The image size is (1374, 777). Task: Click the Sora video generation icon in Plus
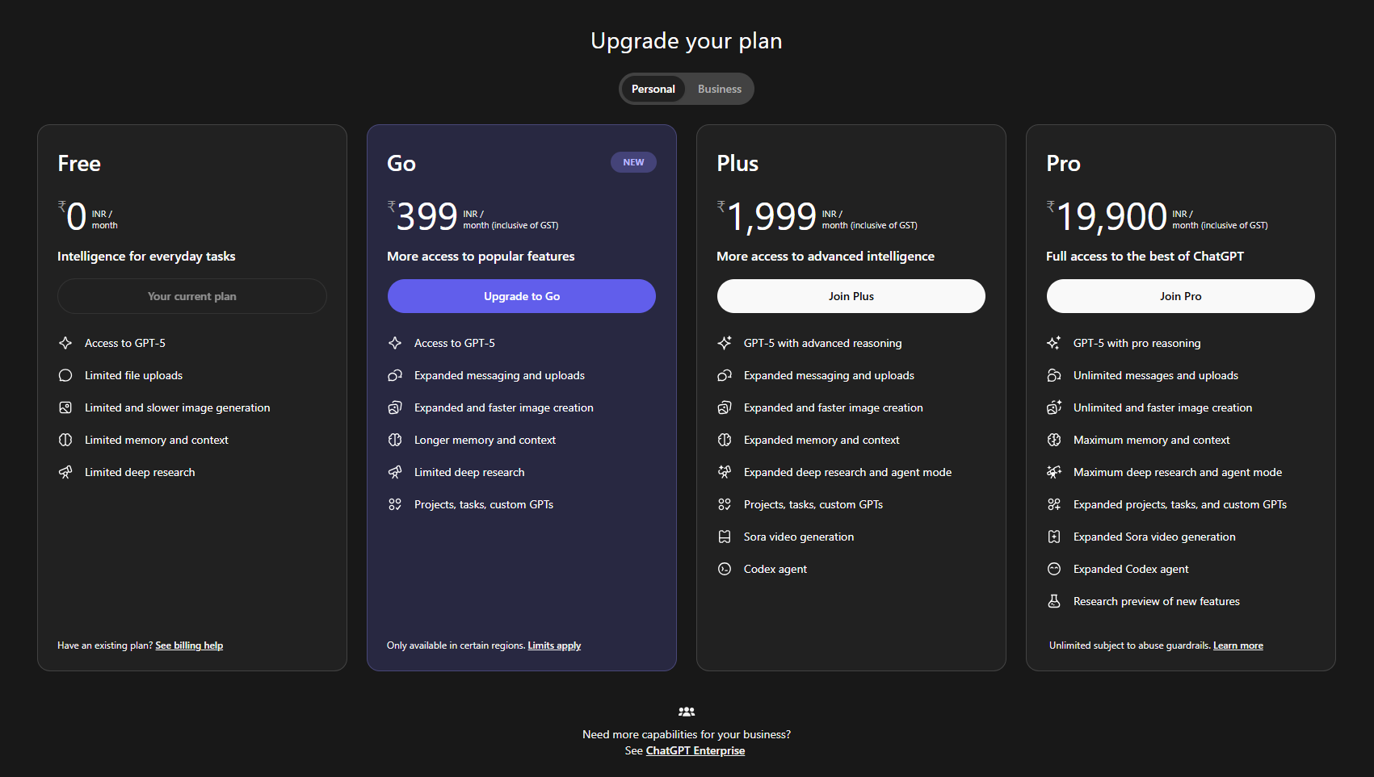tap(725, 537)
